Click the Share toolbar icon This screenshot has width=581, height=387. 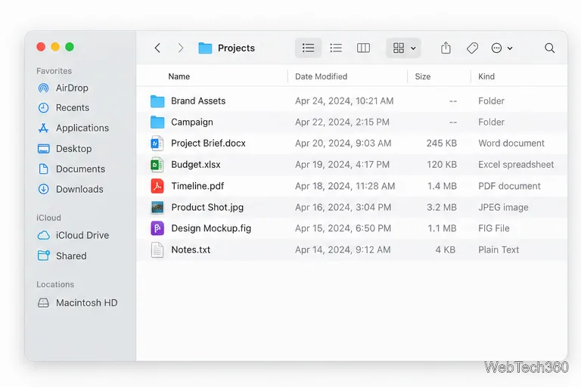coord(446,48)
